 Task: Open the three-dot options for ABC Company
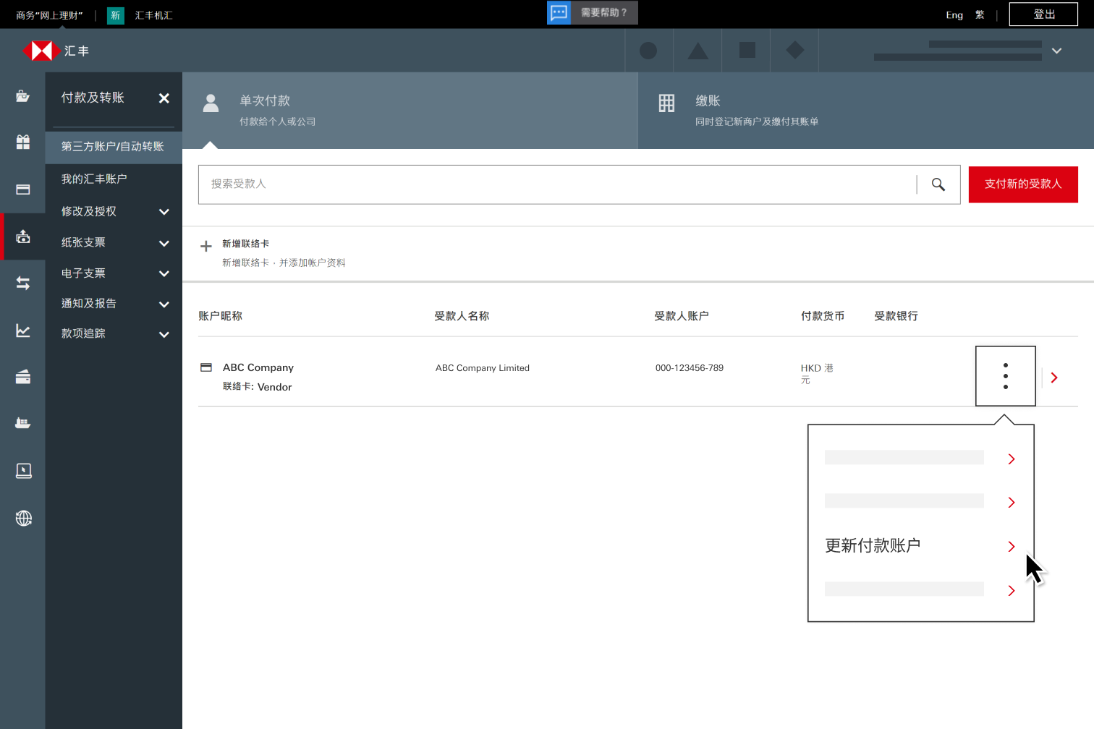click(x=1005, y=376)
